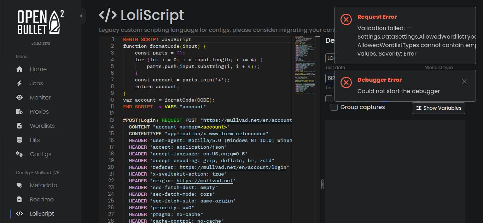
Task: Open the origin https://mullvad.net link
Action: [205, 181]
